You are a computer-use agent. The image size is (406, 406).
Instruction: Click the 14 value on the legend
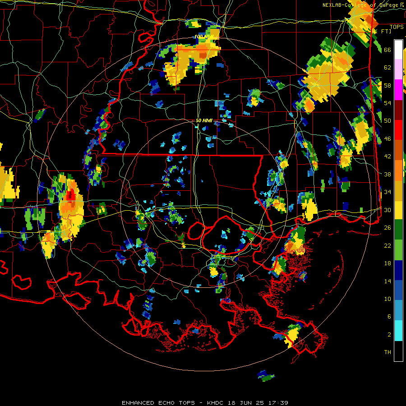point(388,281)
